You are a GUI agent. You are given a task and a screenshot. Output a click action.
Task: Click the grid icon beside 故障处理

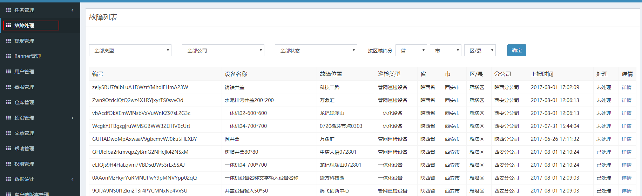coord(8,26)
